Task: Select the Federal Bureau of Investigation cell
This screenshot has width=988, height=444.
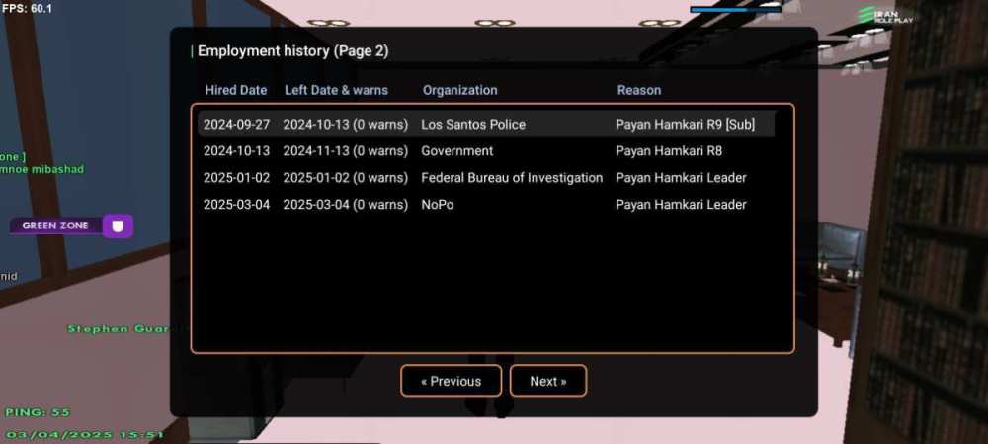Action: (512, 178)
